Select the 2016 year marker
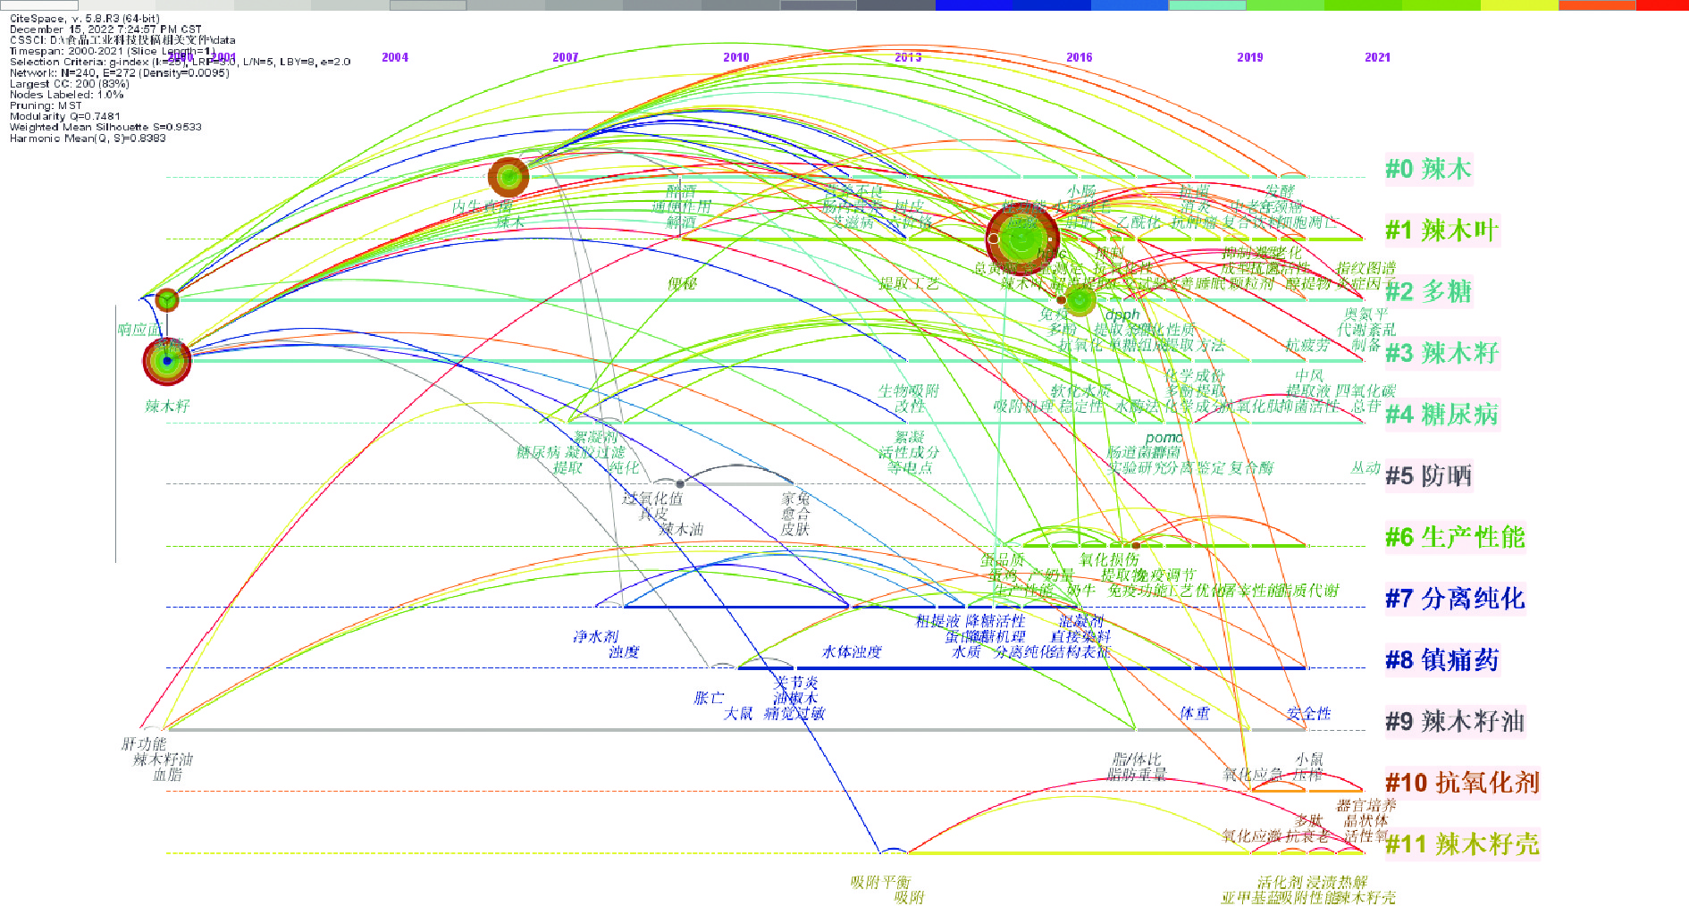Viewport: 1689px width, 906px height. 1079,57
